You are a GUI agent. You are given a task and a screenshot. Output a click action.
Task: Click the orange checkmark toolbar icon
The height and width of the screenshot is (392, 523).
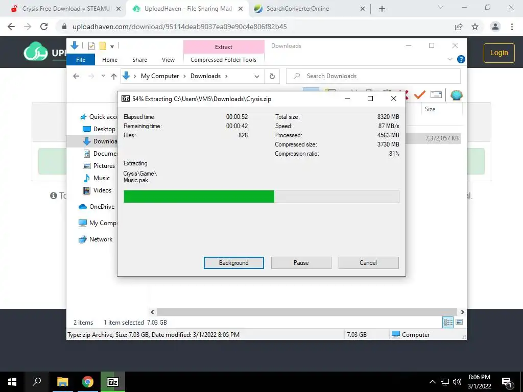(x=419, y=95)
